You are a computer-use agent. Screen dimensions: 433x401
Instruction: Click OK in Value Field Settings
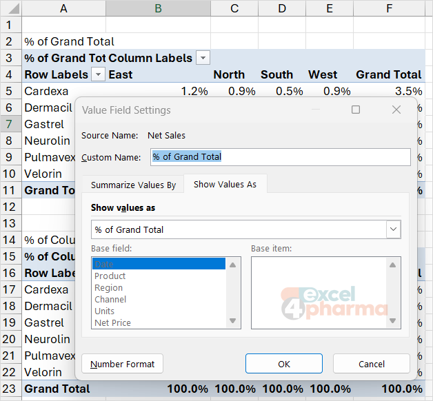pyautogui.click(x=284, y=364)
